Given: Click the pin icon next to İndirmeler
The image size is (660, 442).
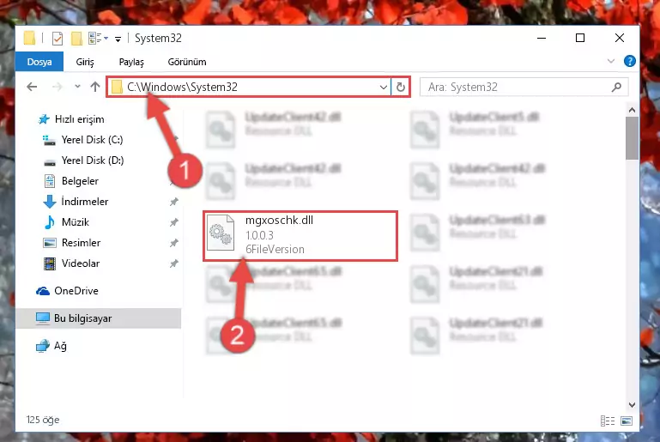Looking at the screenshot, I should pos(174,202).
